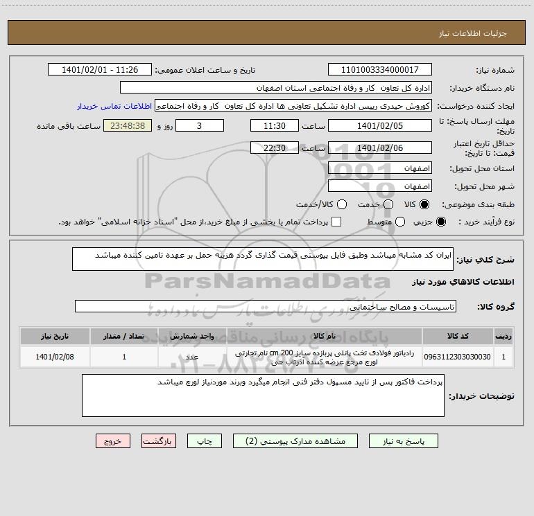Click the شماره نیاز field 1101003334000017
This screenshot has height=516, width=534.
pyautogui.click(x=380, y=70)
